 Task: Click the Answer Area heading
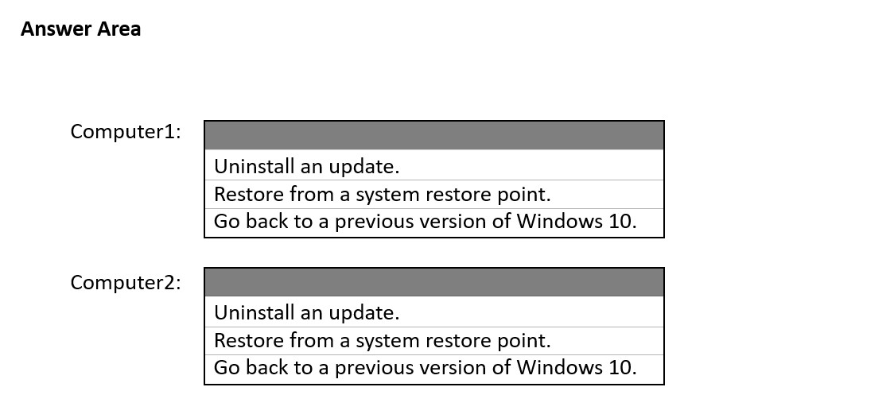pyautogui.click(x=80, y=29)
